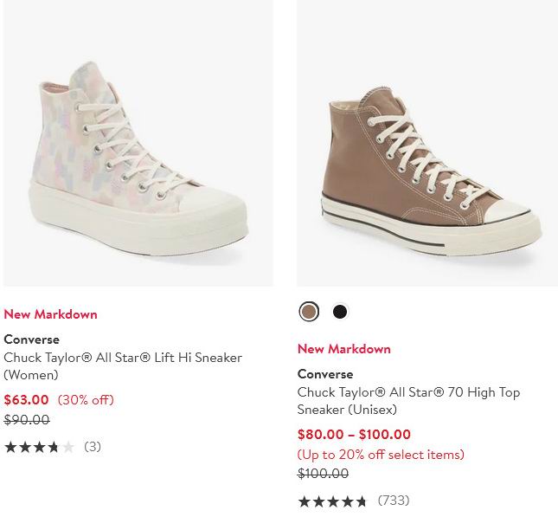Click the star rating with 3 reviews
The width and height of the screenshot is (558, 517).
pos(39,448)
